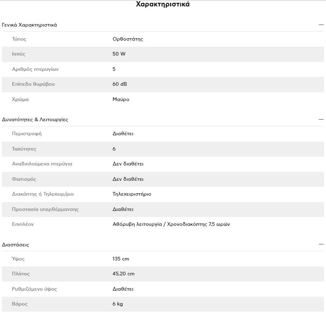Click the Ορθοστάτης type value
This screenshot has height=312, width=326.
(x=128, y=39)
